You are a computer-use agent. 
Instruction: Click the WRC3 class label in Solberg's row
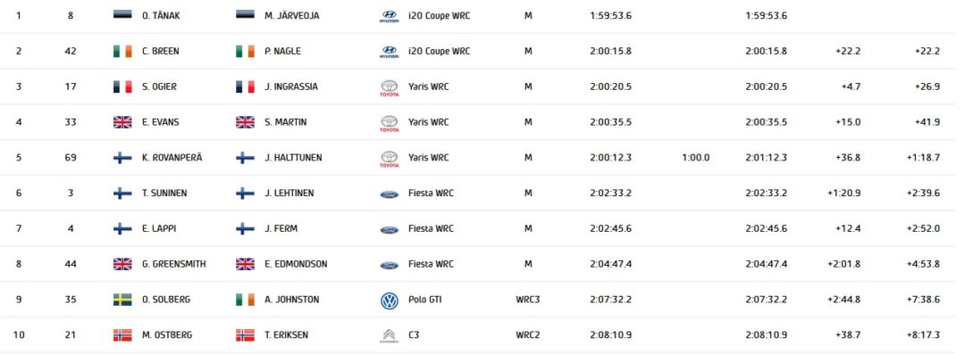pyautogui.click(x=528, y=300)
